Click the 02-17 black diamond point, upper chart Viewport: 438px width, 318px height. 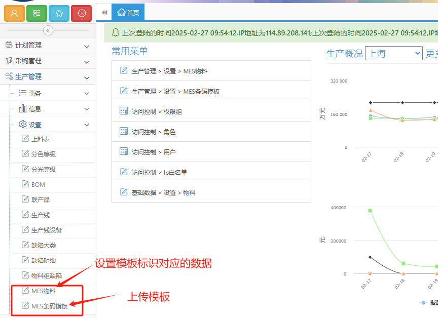point(371,103)
